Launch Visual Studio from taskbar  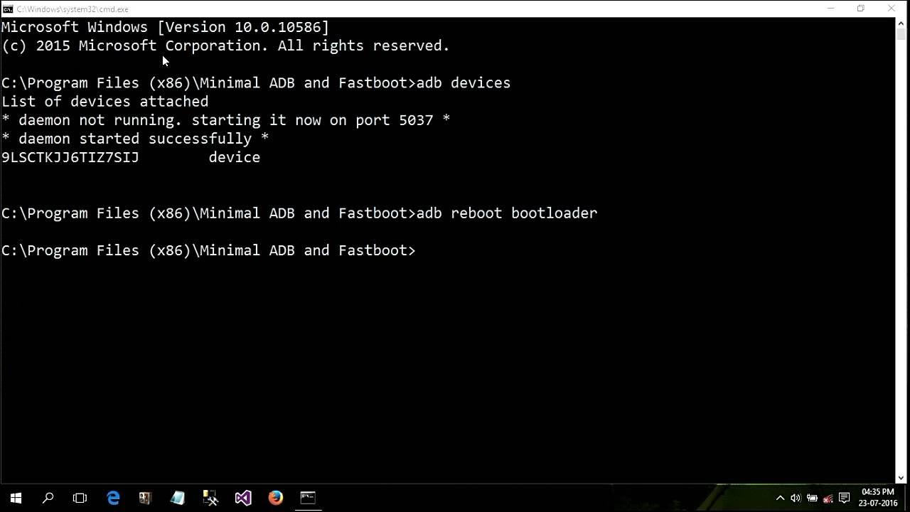[x=243, y=498]
